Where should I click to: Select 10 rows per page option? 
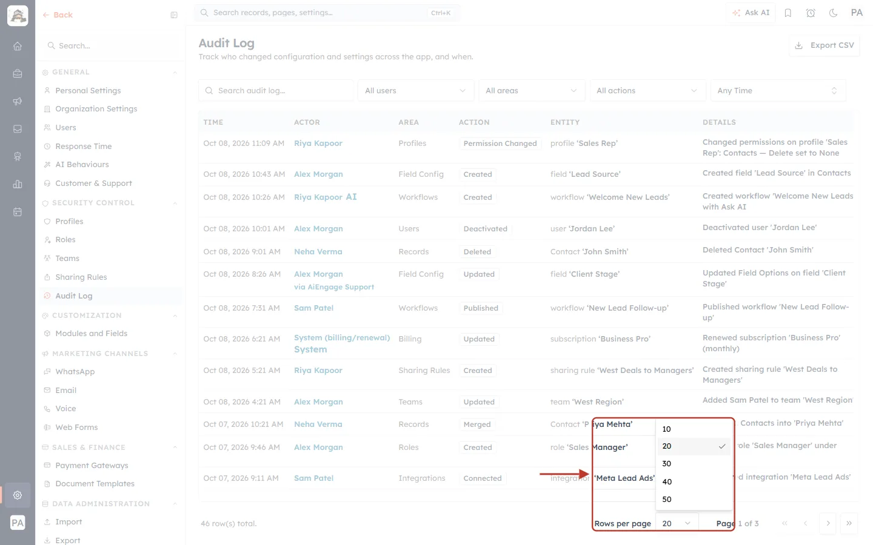click(x=694, y=429)
